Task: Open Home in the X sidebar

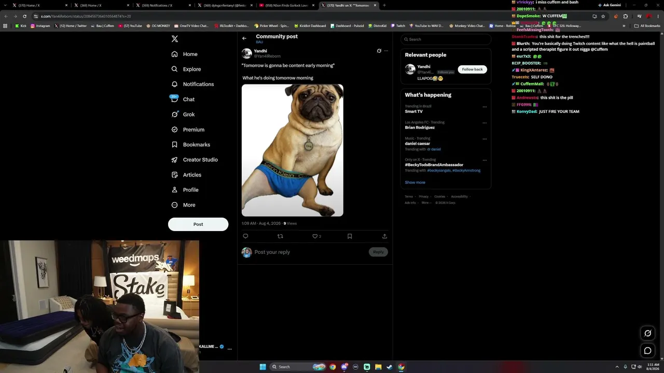Action: pyautogui.click(x=185, y=54)
